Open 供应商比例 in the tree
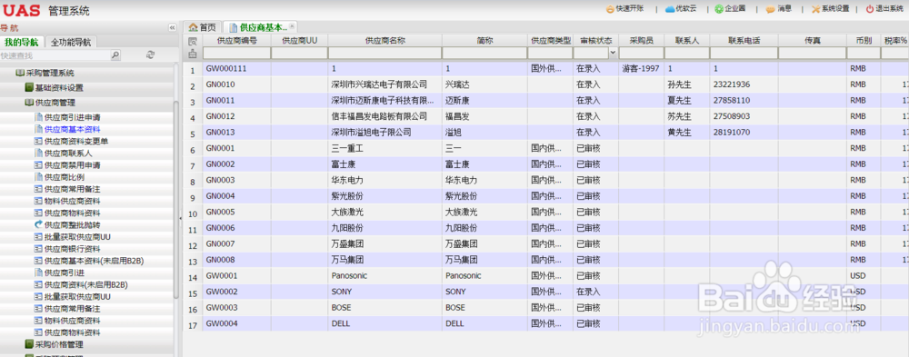The image size is (909, 357). tap(64, 177)
